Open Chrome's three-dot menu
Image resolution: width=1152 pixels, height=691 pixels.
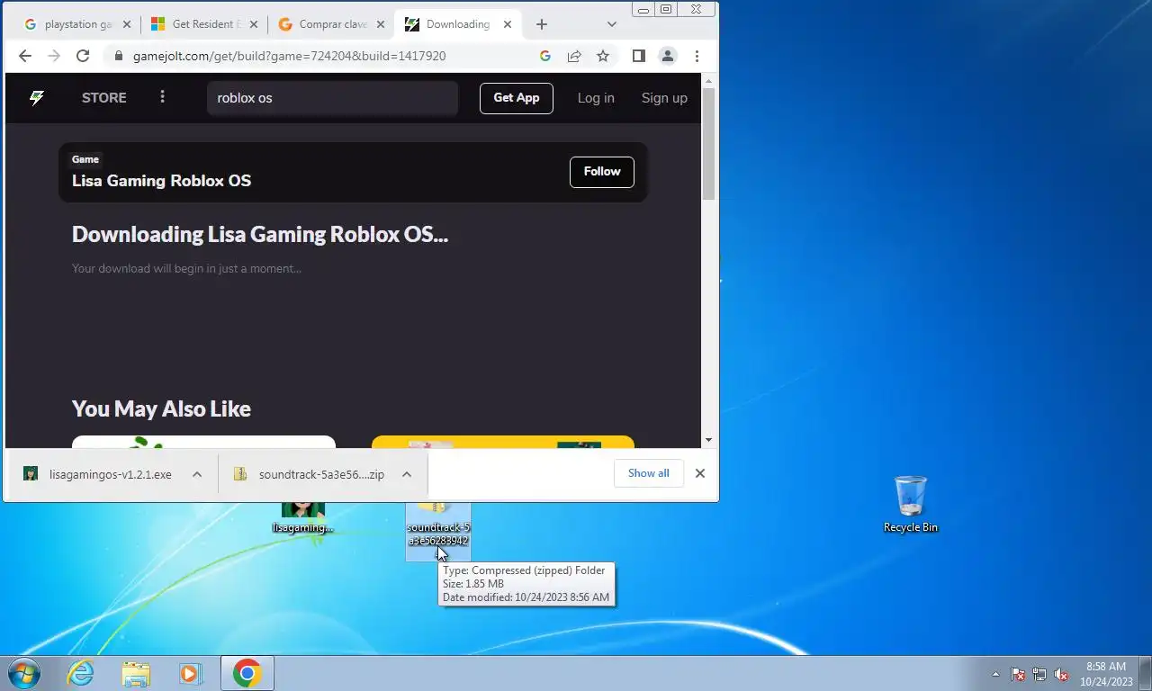[697, 56]
